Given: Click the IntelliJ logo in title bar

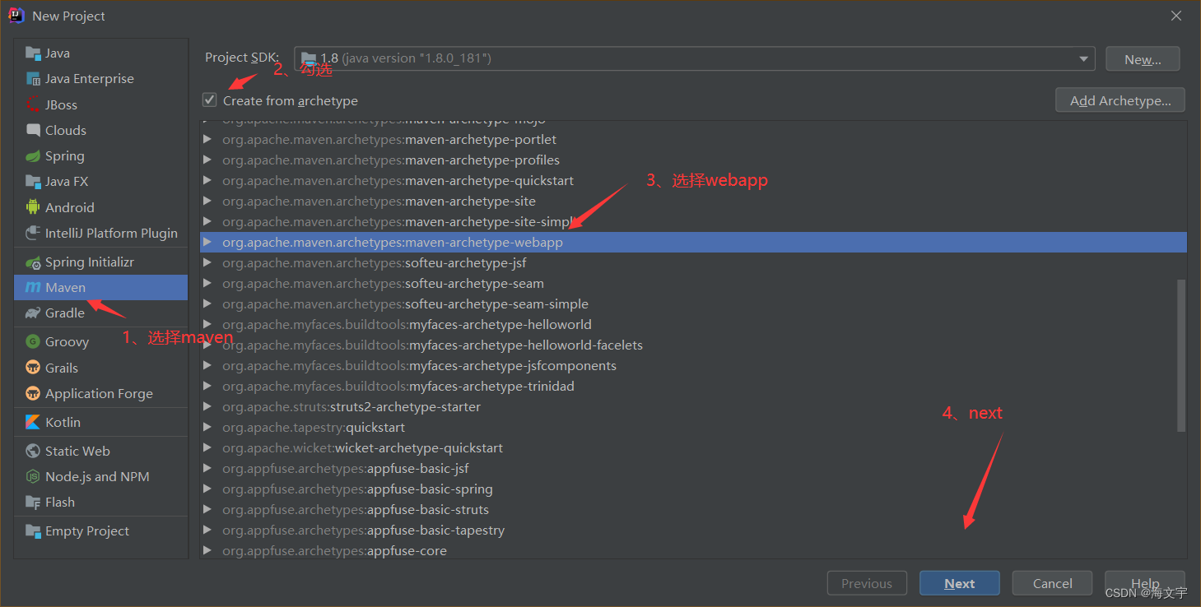Looking at the screenshot, I should click(16, 16).
